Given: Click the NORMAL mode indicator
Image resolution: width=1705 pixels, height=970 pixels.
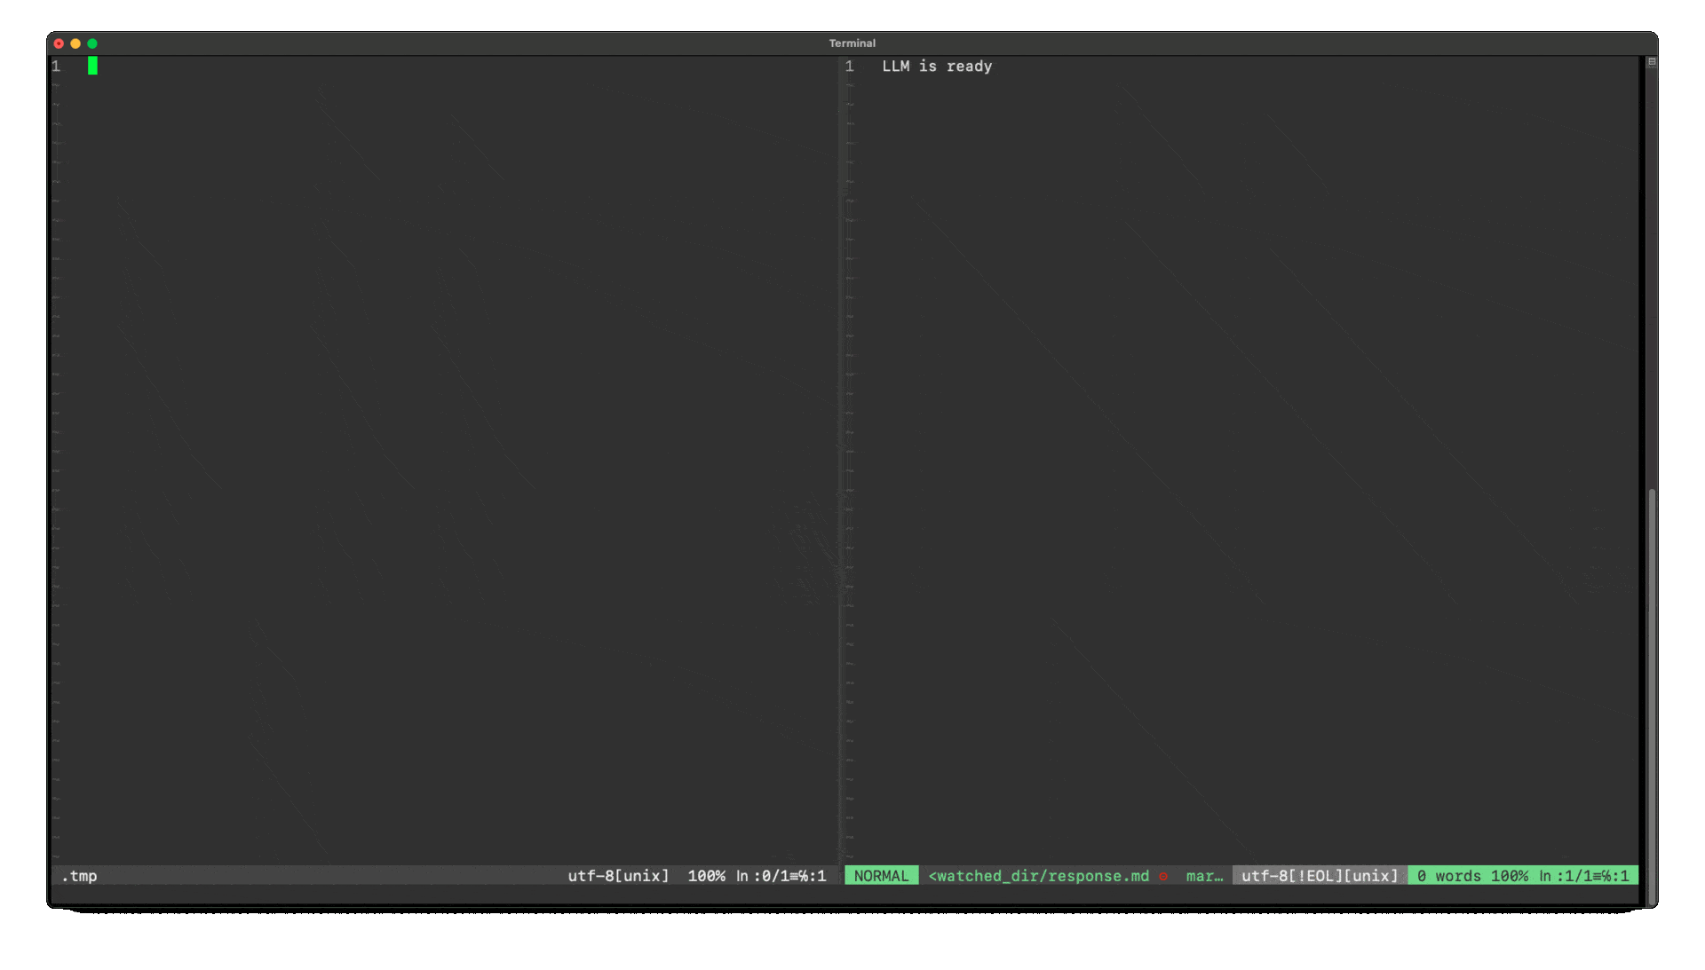Looking at the screenshot, I should pos(881,876).
